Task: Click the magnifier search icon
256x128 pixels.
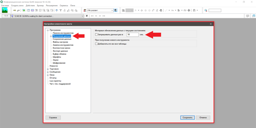Action: [206, 10]
